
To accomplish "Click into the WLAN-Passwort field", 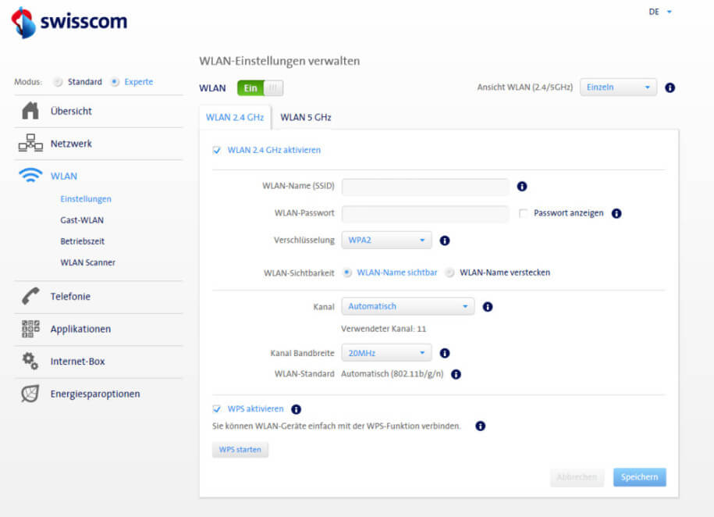I will [x=425, y=214].
